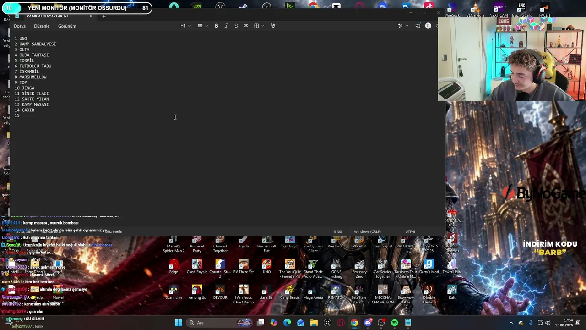Image resolution: width=586 pixels, height=330 pixels.
Task: Expand the list style dropdown
Action: pyautogui.click(x=202, y=26)
